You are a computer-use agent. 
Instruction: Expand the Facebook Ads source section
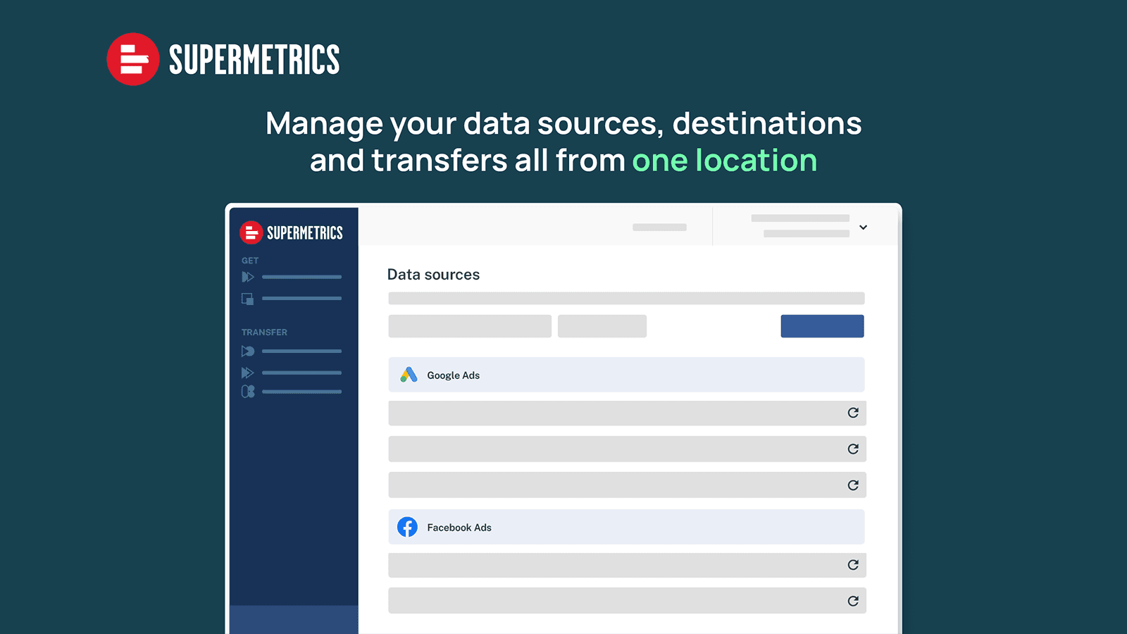tap(626, 526)
